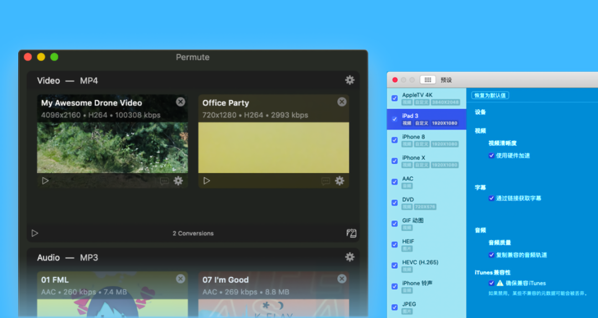Click the stitch videos icon in Video footer

point(351,233)
